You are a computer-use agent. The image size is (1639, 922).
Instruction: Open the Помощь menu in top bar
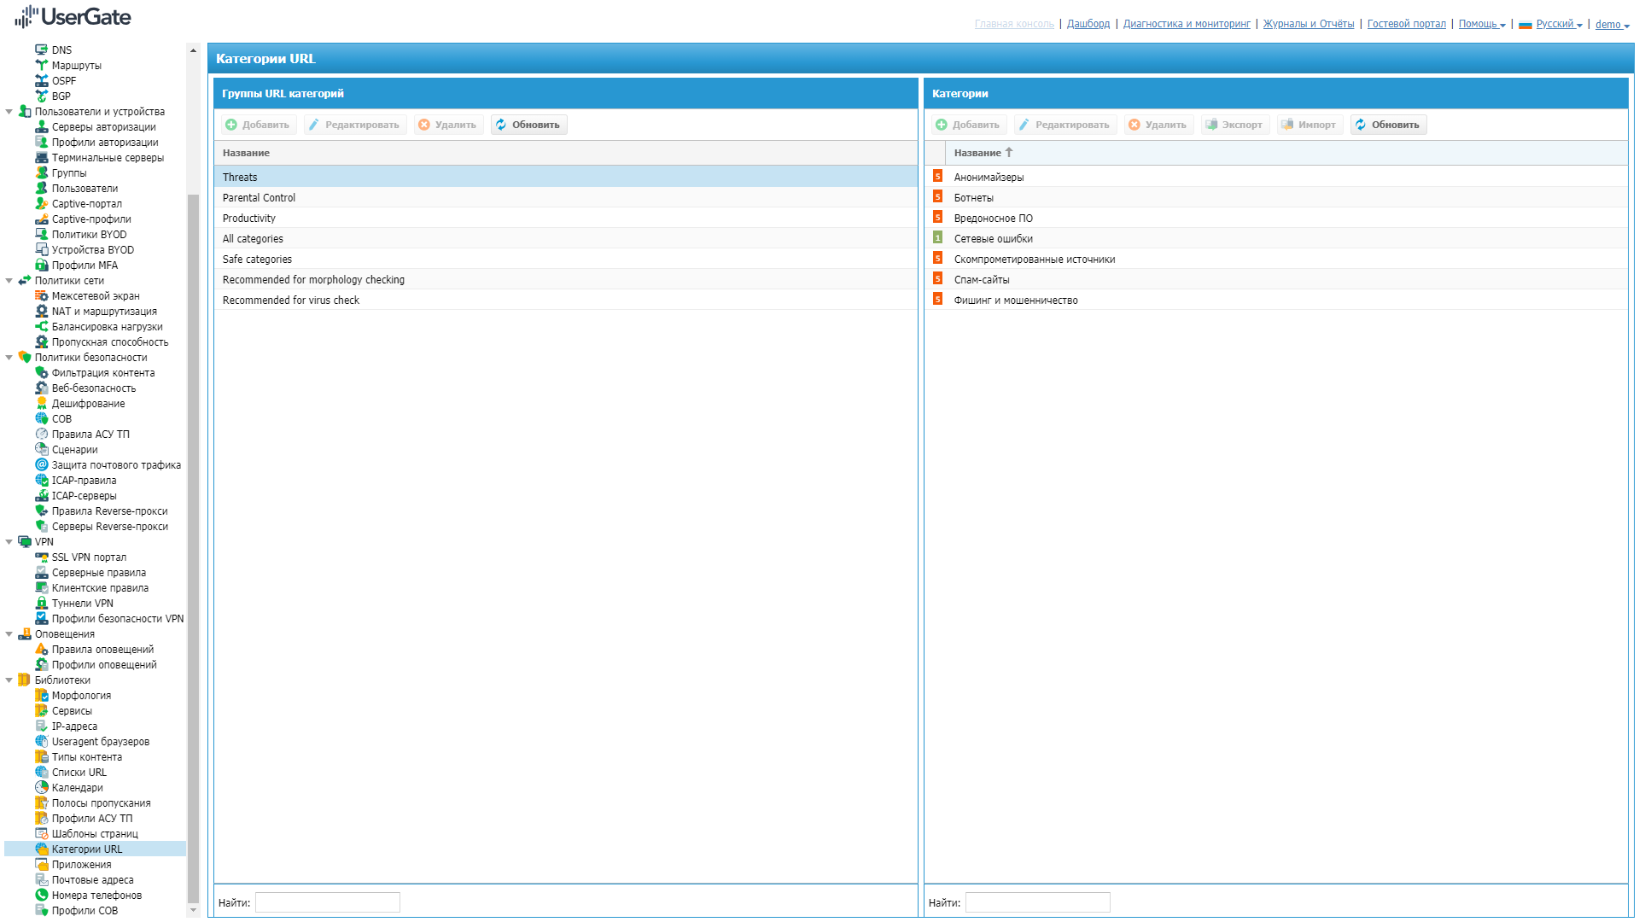[x=1481, y=24]
